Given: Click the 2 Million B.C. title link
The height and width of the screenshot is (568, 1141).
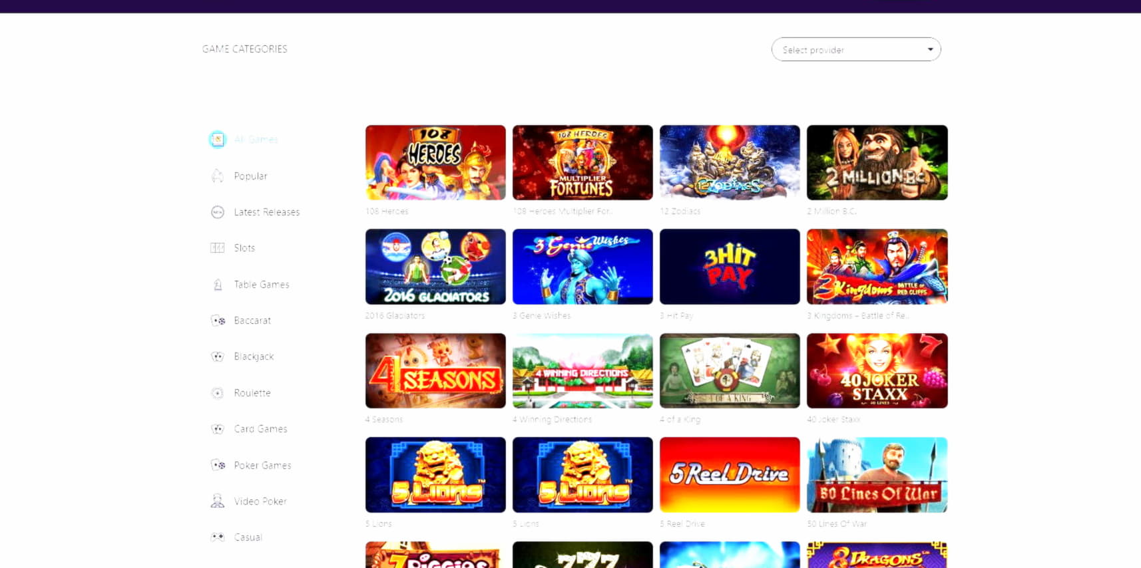Looking at the screenshot, I should click(832, 212).
